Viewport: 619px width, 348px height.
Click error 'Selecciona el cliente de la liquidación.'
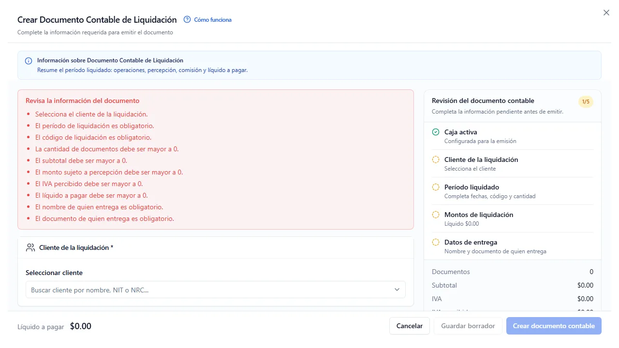click(x=91, y=114)
